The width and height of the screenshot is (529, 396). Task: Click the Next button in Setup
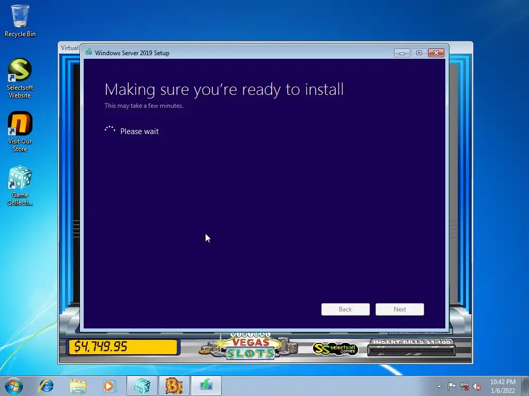click(x=400, y=309)
